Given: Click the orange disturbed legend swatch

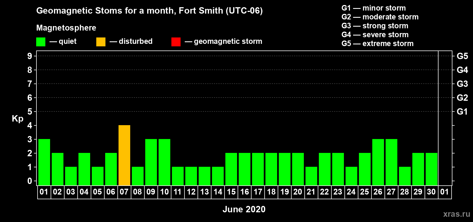Looking at the screenshot, I should tap(101, 42).
